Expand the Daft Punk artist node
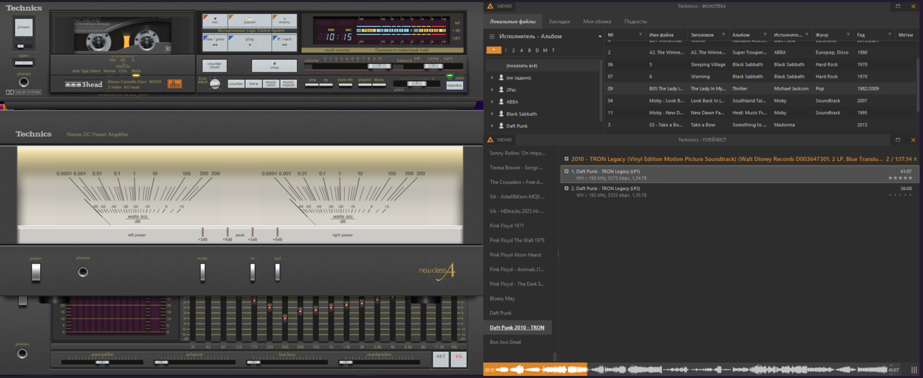 pos(493,126)
